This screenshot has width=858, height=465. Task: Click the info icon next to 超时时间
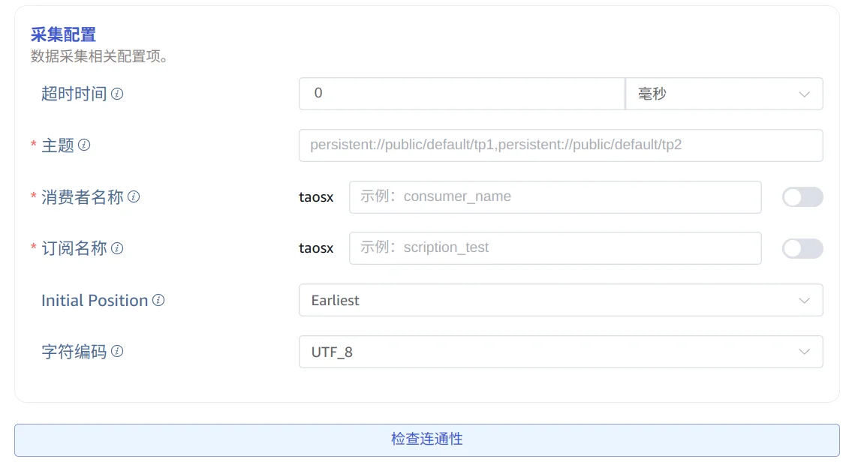click(117, 94)
